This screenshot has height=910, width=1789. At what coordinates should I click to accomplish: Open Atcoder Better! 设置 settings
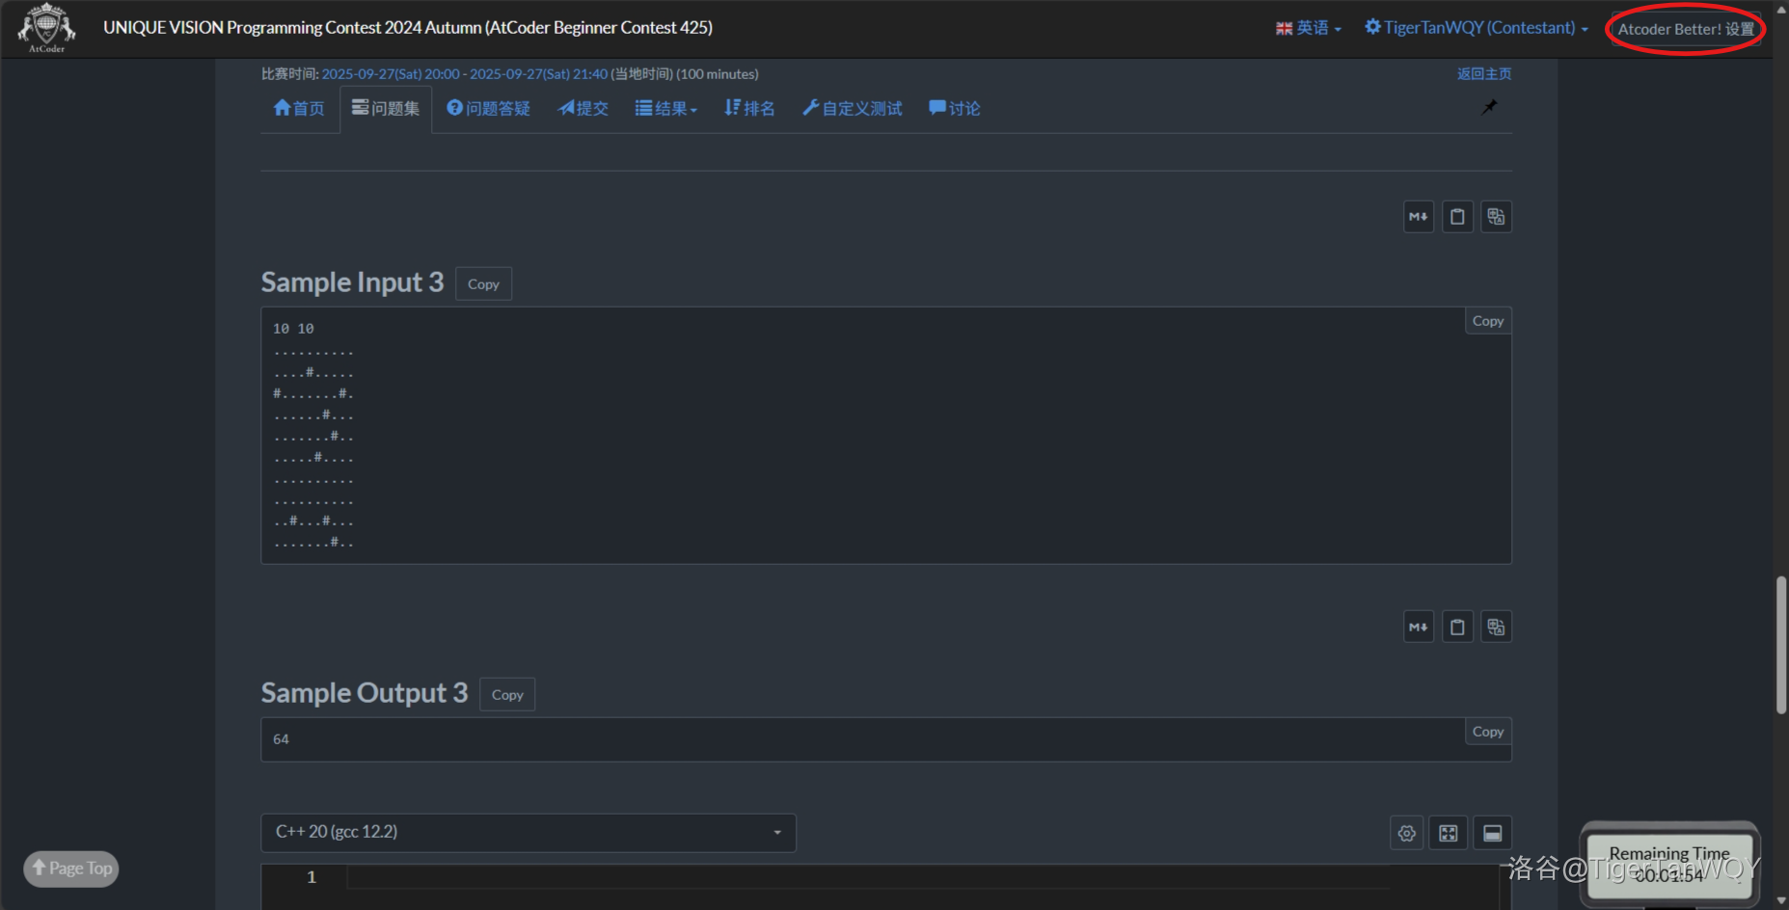pyautogui.click(x=1685, y=29)
